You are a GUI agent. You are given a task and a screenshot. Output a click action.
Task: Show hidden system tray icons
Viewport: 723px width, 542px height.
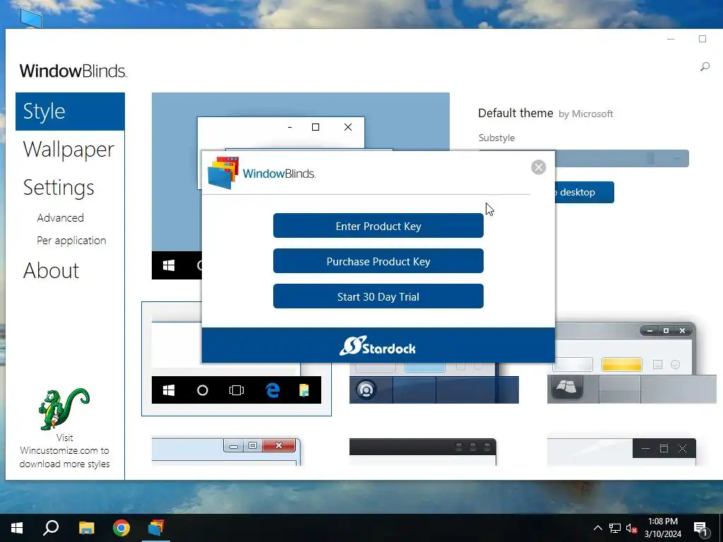point(597,528)
